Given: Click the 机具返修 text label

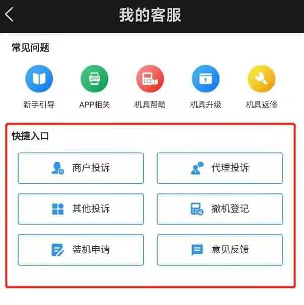Looking at the screenshot, I should click(x=262, y=105).
